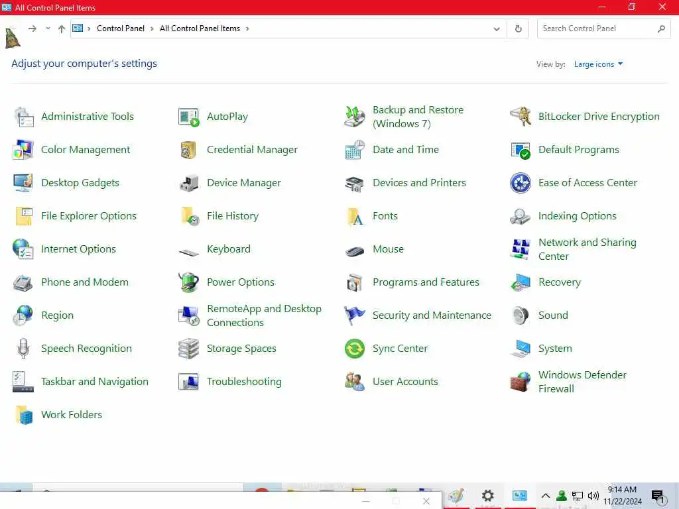Open the File Explorer Options icon
The width and height of the screenshot is (679, 509).
(x=23, y=216)
